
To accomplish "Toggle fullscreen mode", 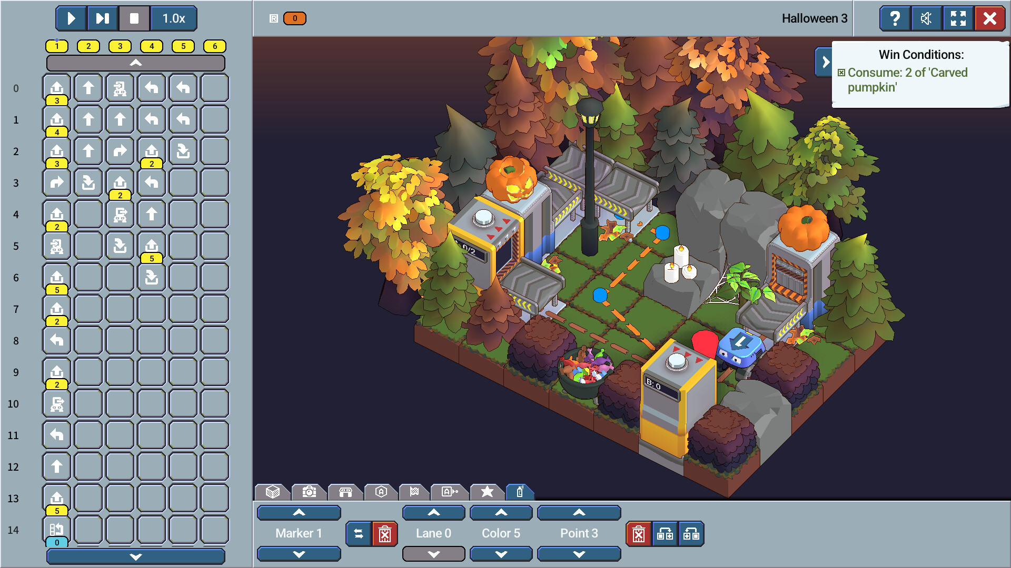I will click(958, 19).
